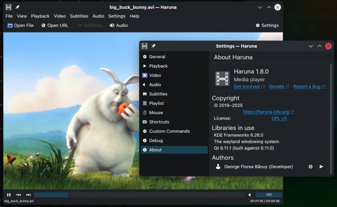This screenshot has width=337, height=207.
Task: Open the Video menu
Action: [x=60, y=16]
